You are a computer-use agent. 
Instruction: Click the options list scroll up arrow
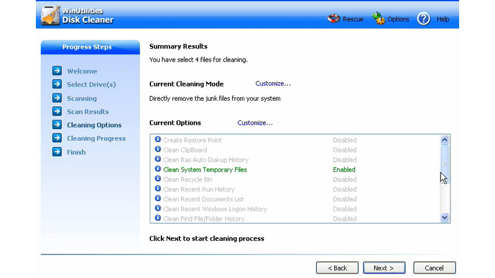[444, 140]
